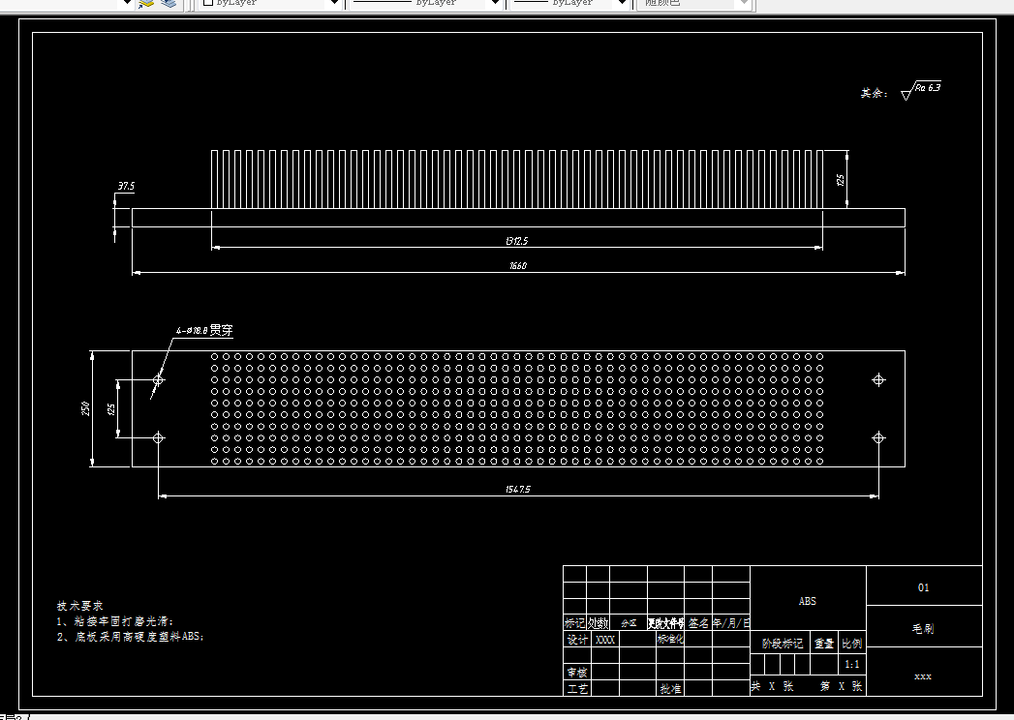
Task: Select the 1:1 scale value
Action: (852, 665)
